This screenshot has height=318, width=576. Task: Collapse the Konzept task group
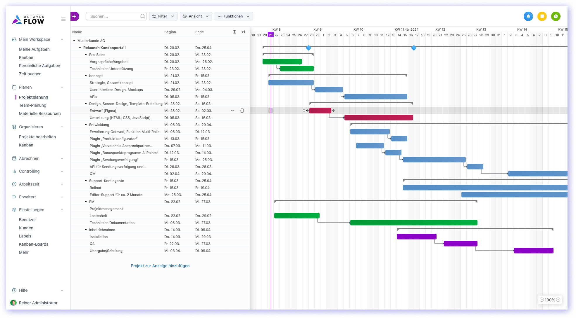(86, 76)
